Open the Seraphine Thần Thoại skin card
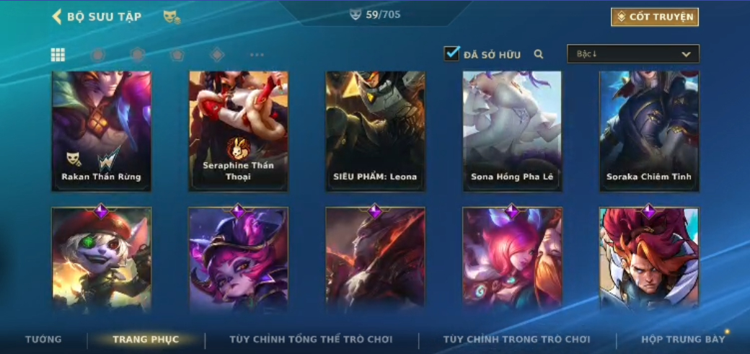Viewport: 750px width, 354px height. pos(238,131)
